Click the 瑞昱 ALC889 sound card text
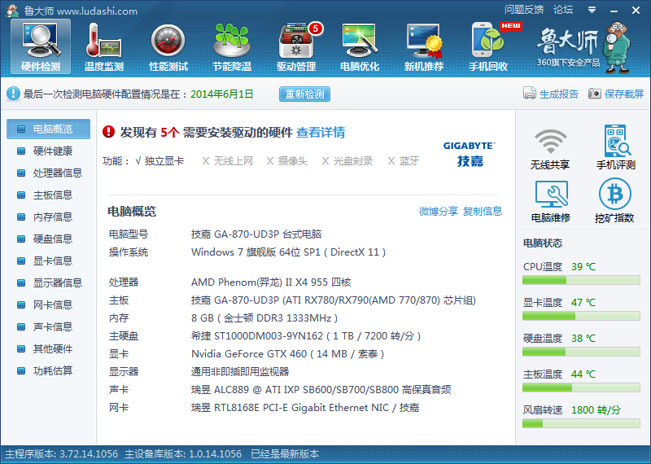 click(x=321, y=390)
